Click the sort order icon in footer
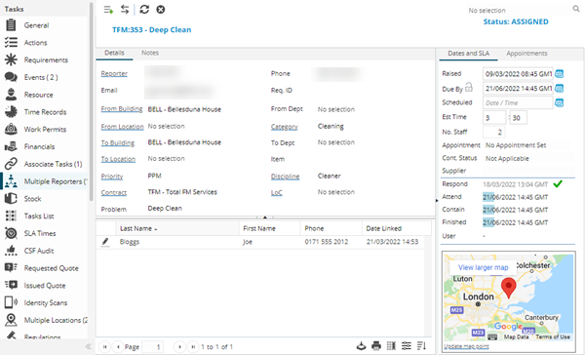The height and width of the screenshot is (355, 585). coord(421,346)
